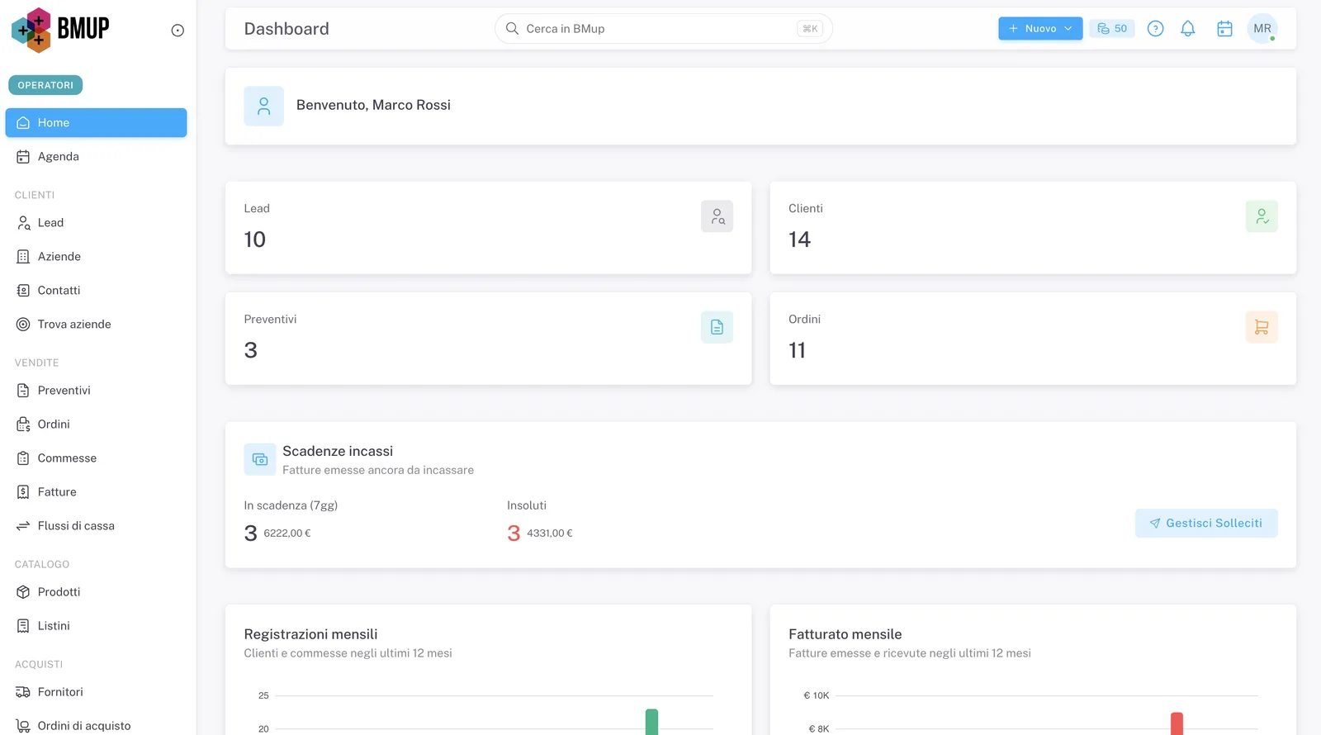The image size is (1321, 735).
Task: Open the calendar icon in top bar
Action: pyautogui.click(x=1224, y=29)
